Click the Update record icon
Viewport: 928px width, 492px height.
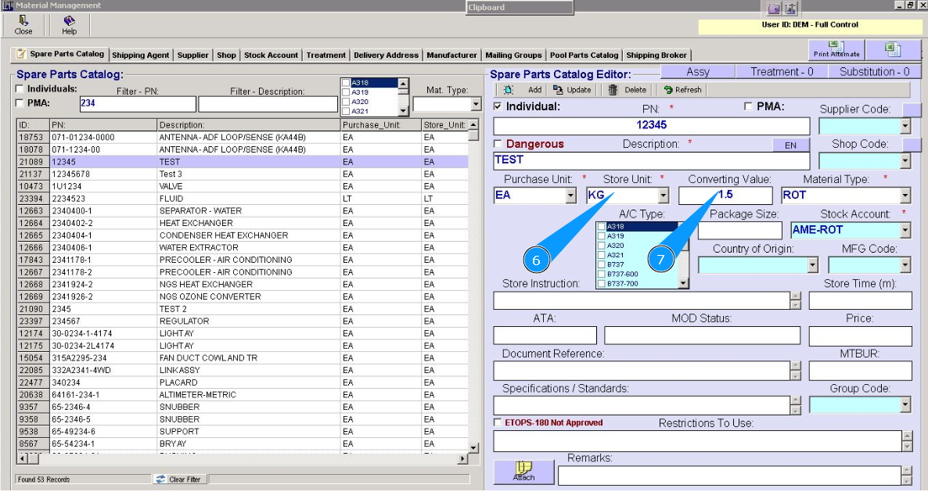coord(559,90)
